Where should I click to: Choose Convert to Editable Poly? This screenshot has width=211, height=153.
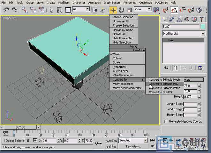[165, 84]
